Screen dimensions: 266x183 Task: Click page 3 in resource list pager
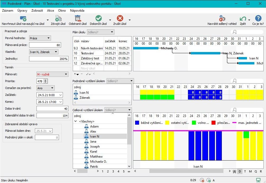pyautogui.click(x=113, y=171)
